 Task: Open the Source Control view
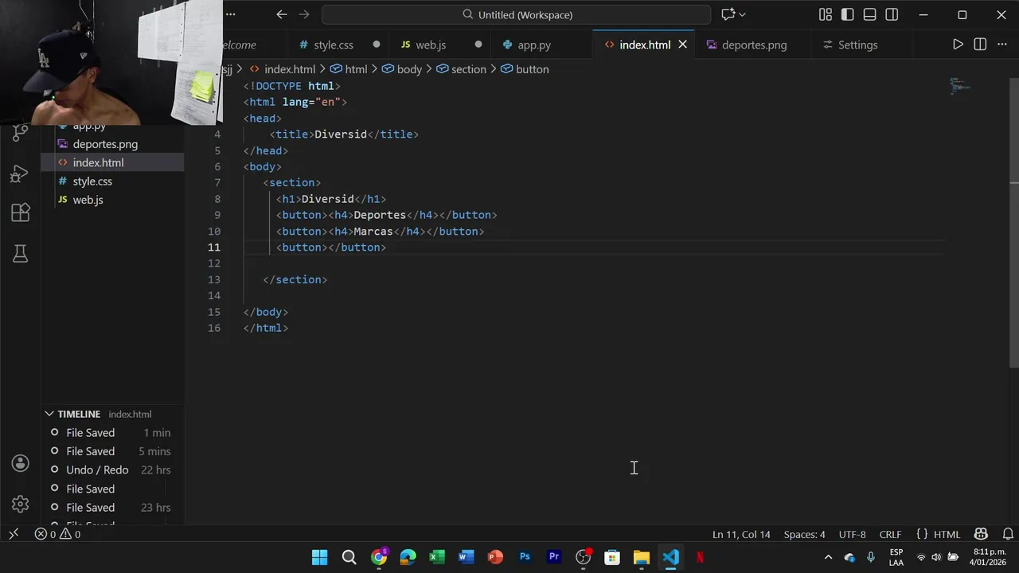pyautogui.click(x=21, y=133)
